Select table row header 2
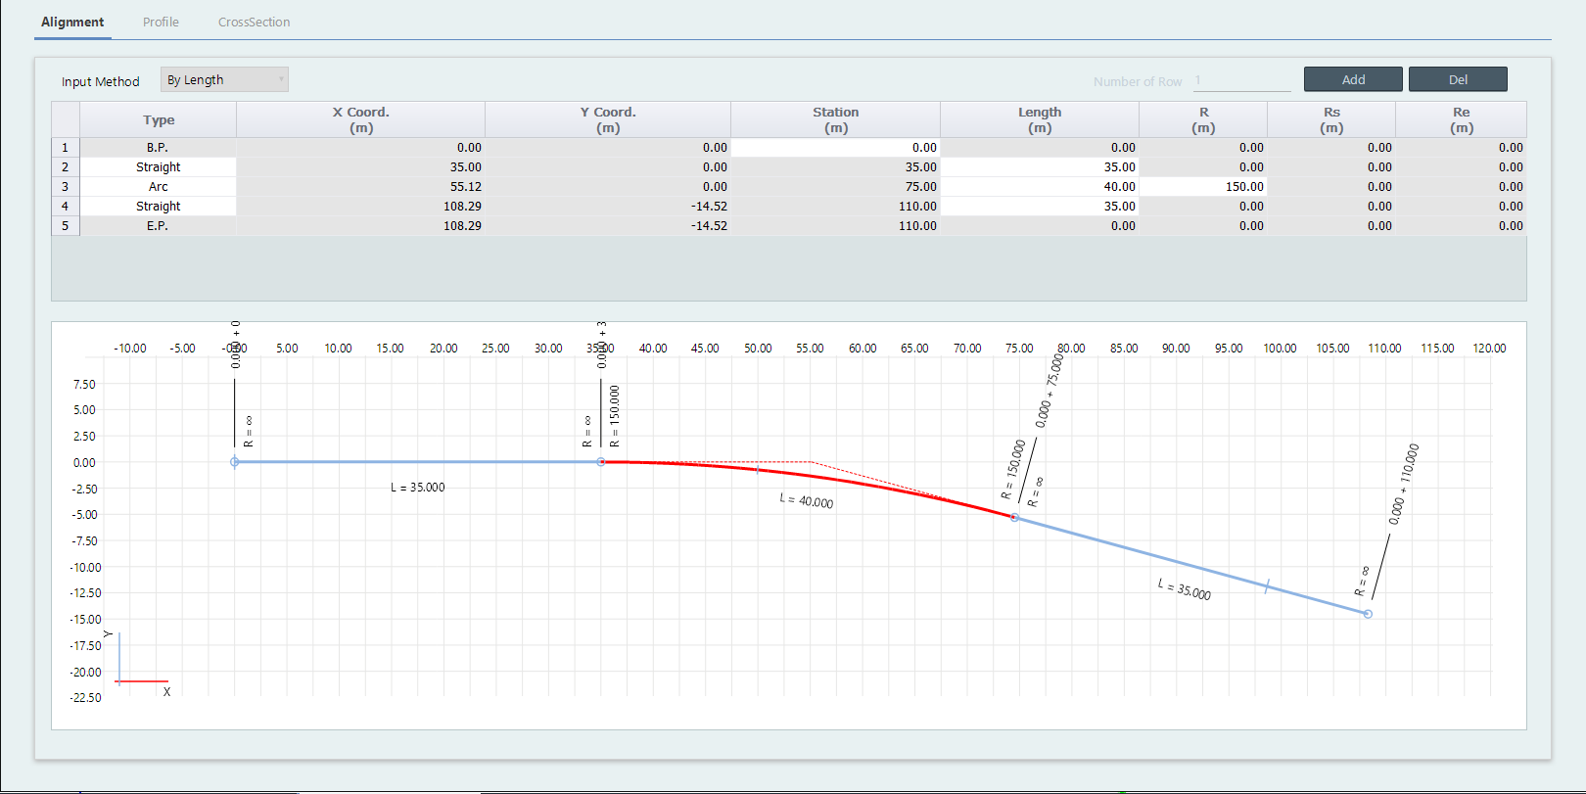The height and width of the screenshot is (794, 1586). (66, 167)
